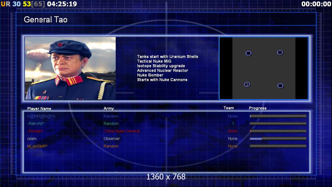Image resolution: width=332 pixels, height=187 pixels.
Task: Select the bottom-right unnumbered start position on minimap
Action: (x=280, y=85)
